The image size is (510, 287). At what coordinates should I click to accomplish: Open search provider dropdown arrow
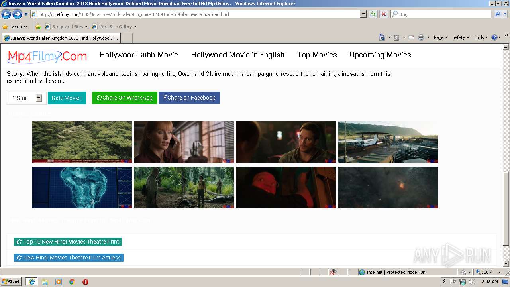point(505,14)
